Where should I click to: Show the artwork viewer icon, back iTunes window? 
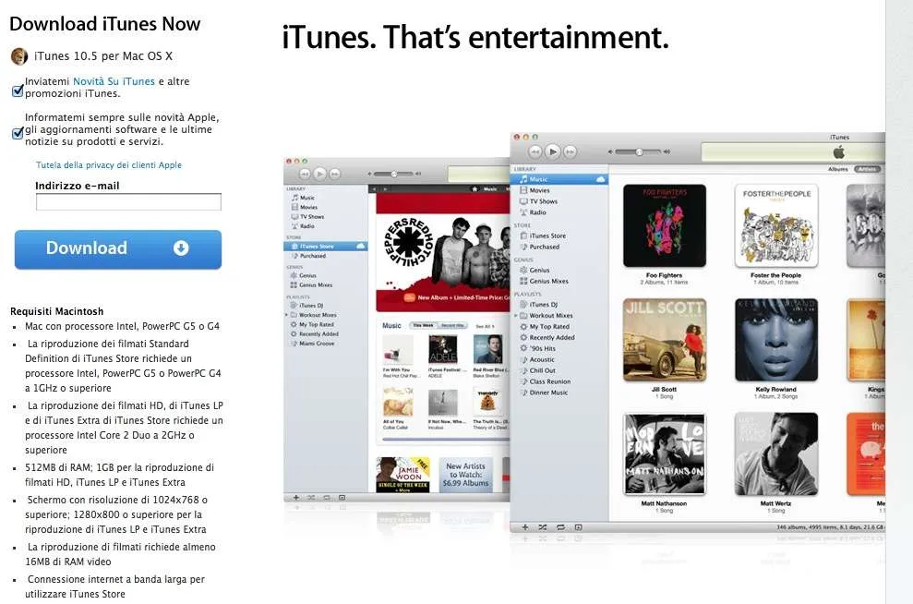pyautogui.click(x=342, y=498)
